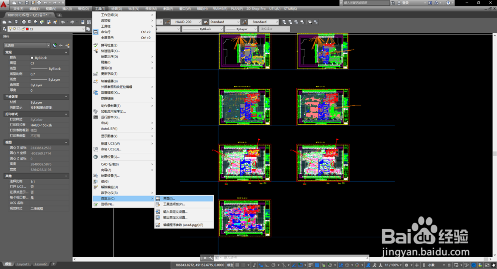Choose 选项(N) options entry
The image size is (497, 269).
tap(124, 204)
